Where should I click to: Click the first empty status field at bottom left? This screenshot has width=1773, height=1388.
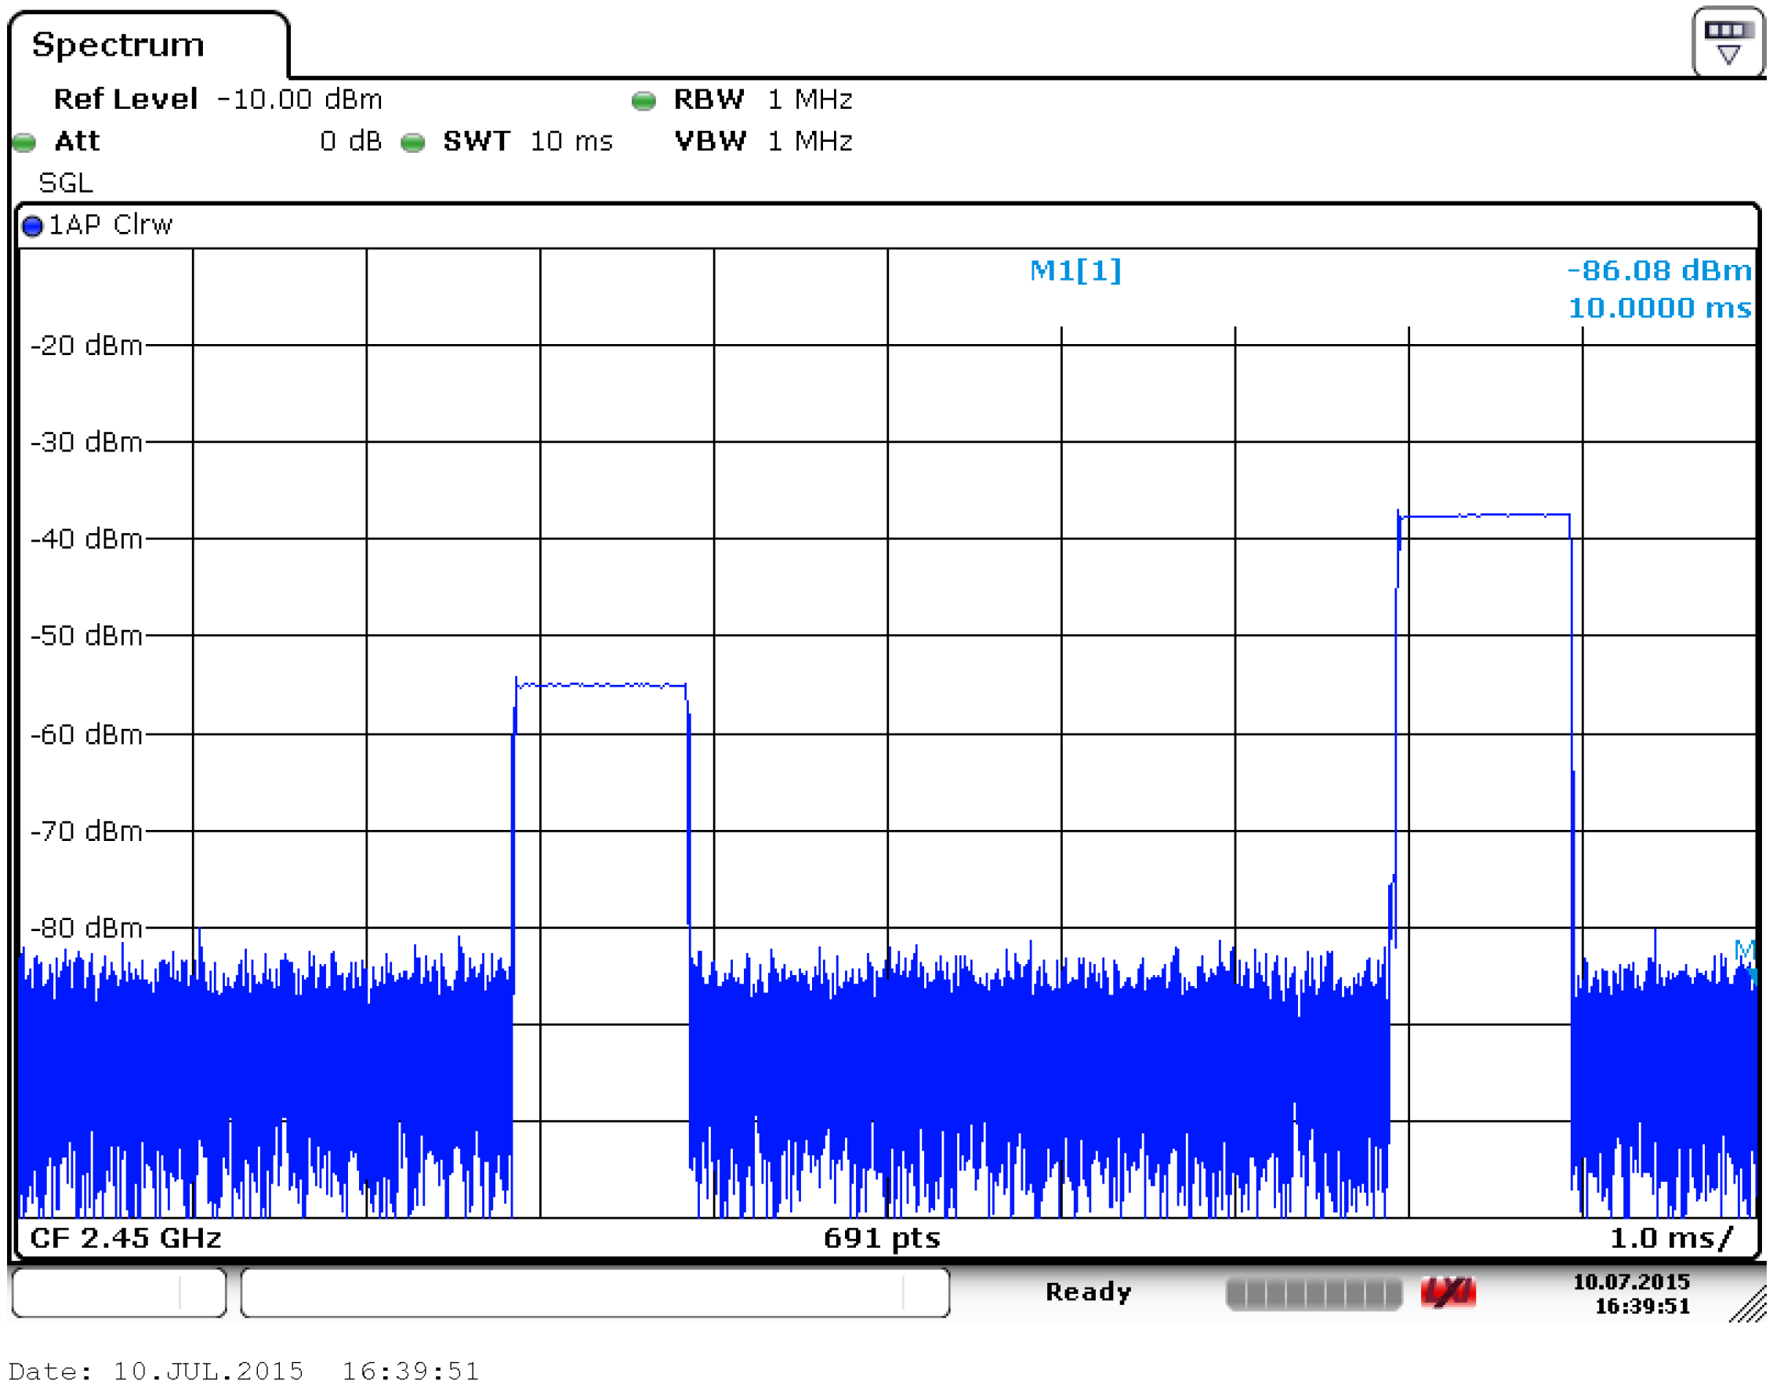pos(118,1293)
